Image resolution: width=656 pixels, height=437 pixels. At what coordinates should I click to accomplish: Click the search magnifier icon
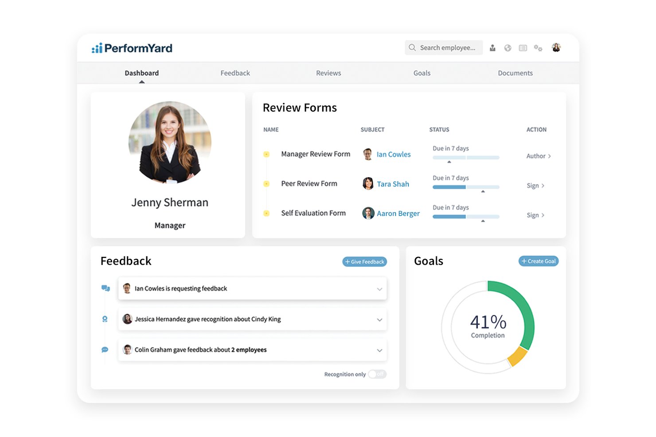pyautogui.click(x=412, y=47)
